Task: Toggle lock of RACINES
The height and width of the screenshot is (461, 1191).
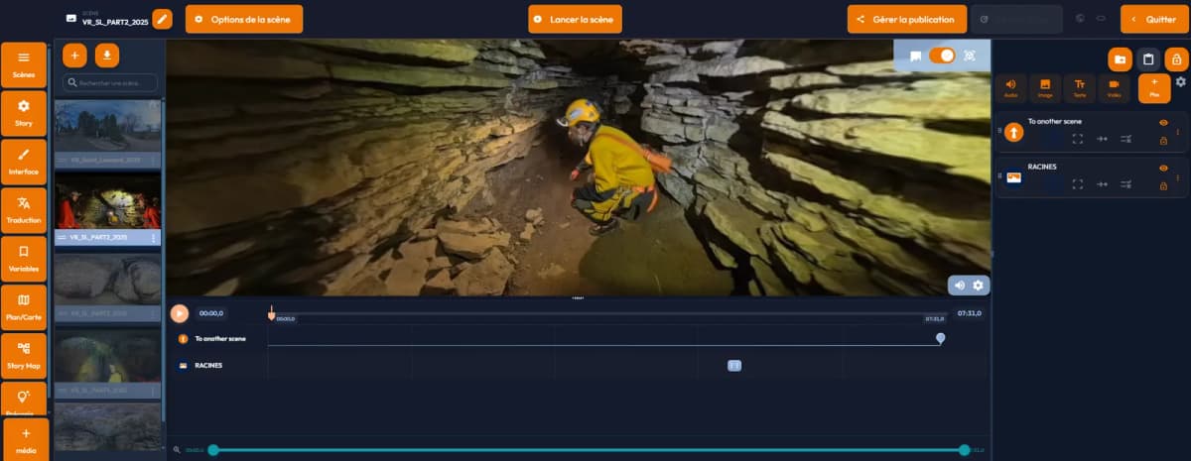Action: click(1163, 185)
